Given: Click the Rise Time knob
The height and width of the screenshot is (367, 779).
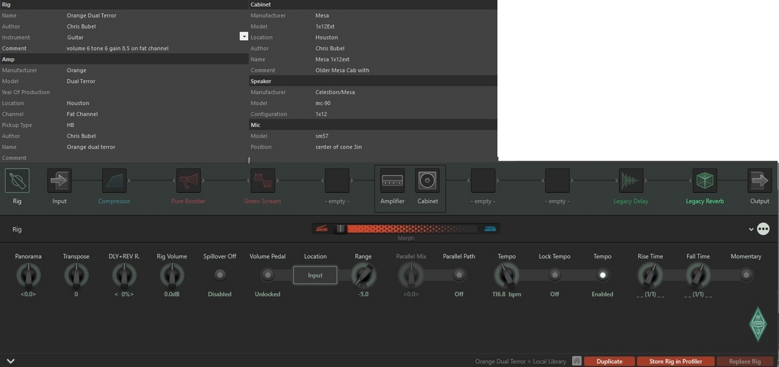Looking at the screenshot, I should (x=650, y=276).
